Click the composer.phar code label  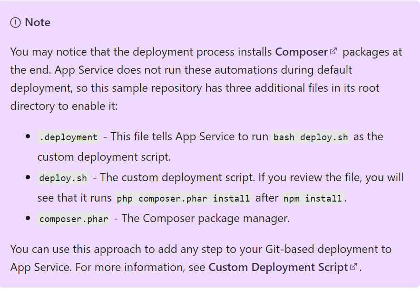pyautogui.click(x=74, y=219)
